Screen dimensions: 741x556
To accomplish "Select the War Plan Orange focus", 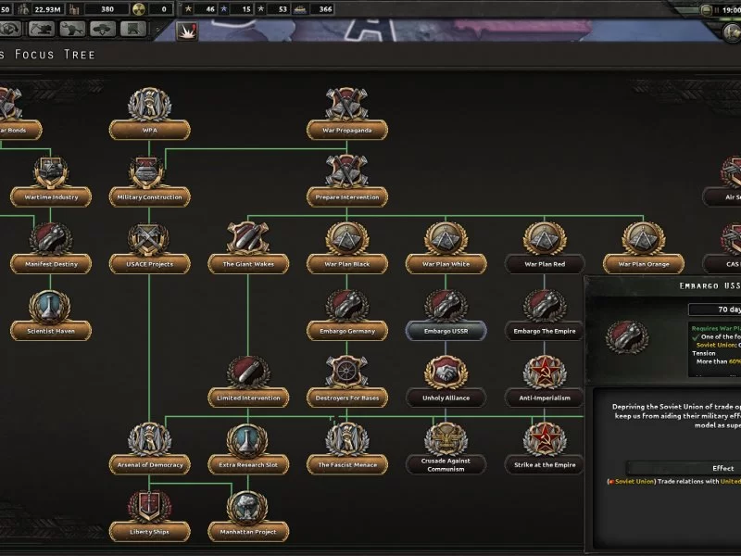I will tap(644, 239).
